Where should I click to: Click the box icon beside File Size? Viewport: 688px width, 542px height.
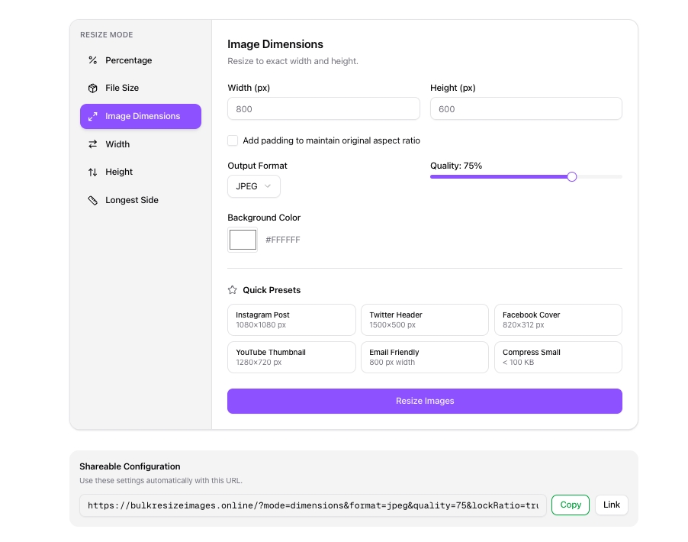[x=93, y=89]
